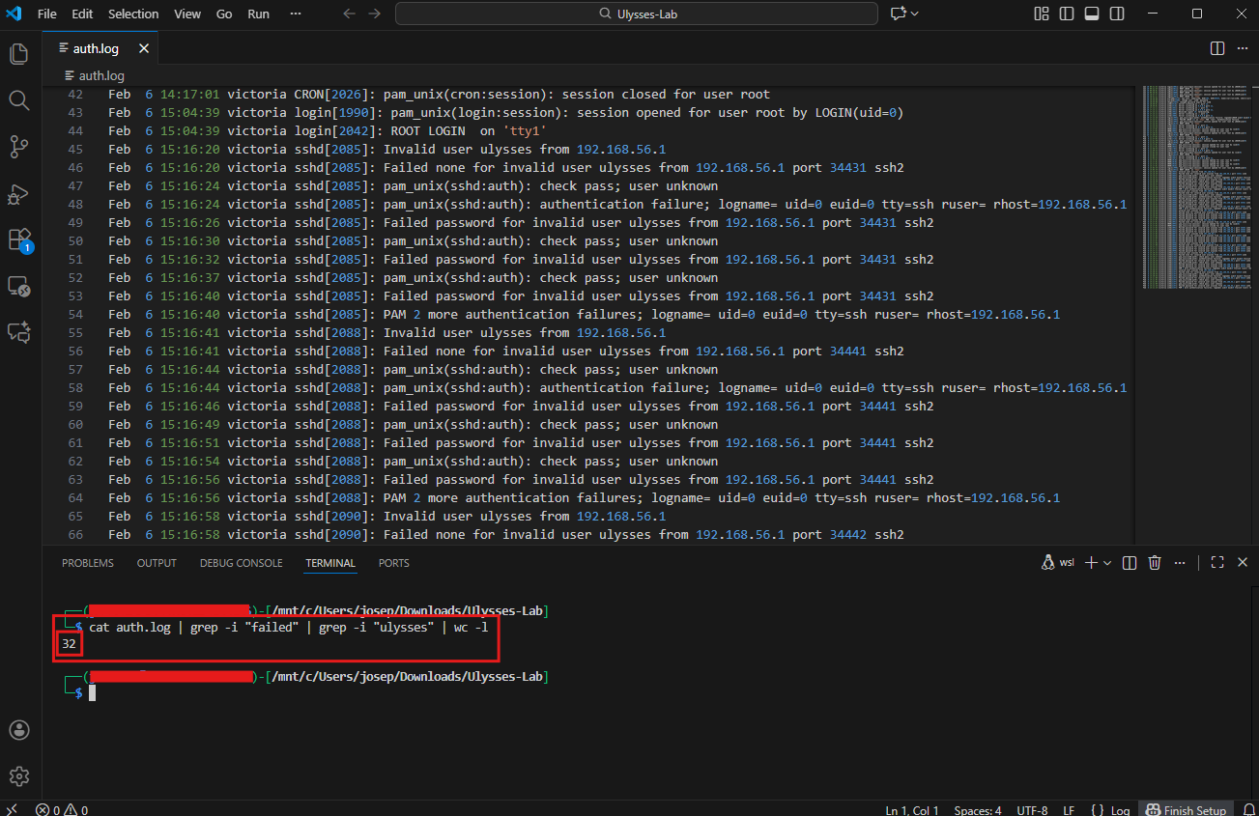Open the Explorer view in activity bar
Screen dimensions: 1259x816
point(18,54)
